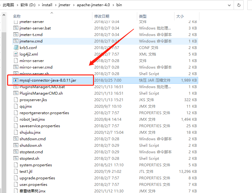This screenshot has height=193, width=252.
Task: Click the 322 KB size value
Action: point(190,100)
